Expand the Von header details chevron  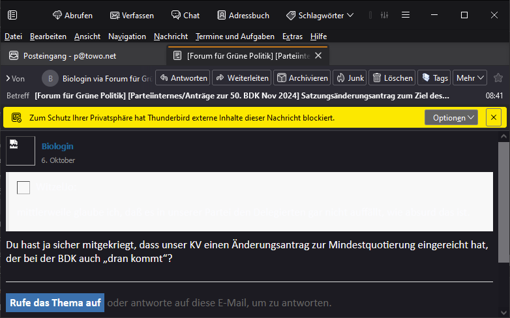tap(8, 78)
